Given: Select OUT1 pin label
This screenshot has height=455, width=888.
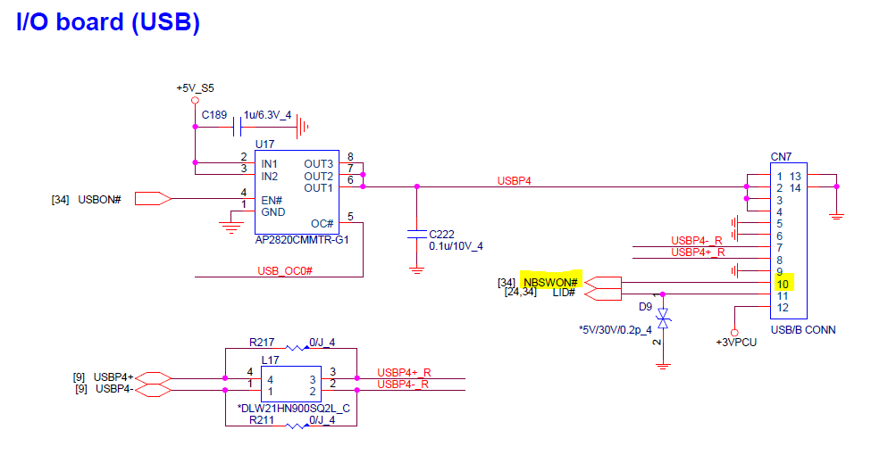Looking at the screenshot, I should [318, 187].
